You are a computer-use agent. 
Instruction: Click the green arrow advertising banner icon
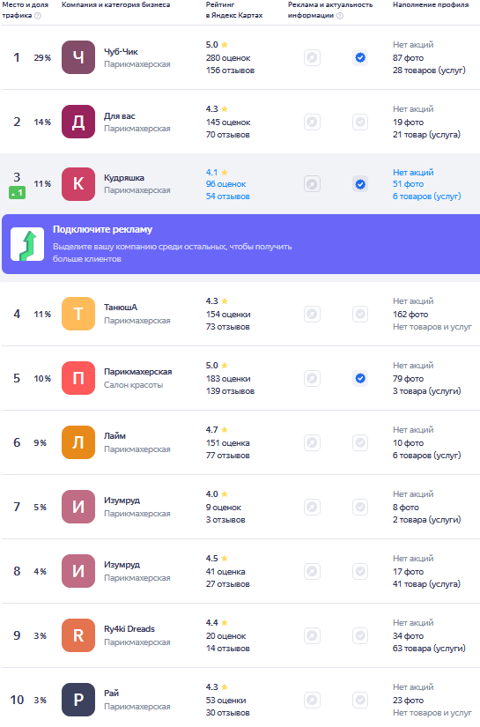pos(27,244)
